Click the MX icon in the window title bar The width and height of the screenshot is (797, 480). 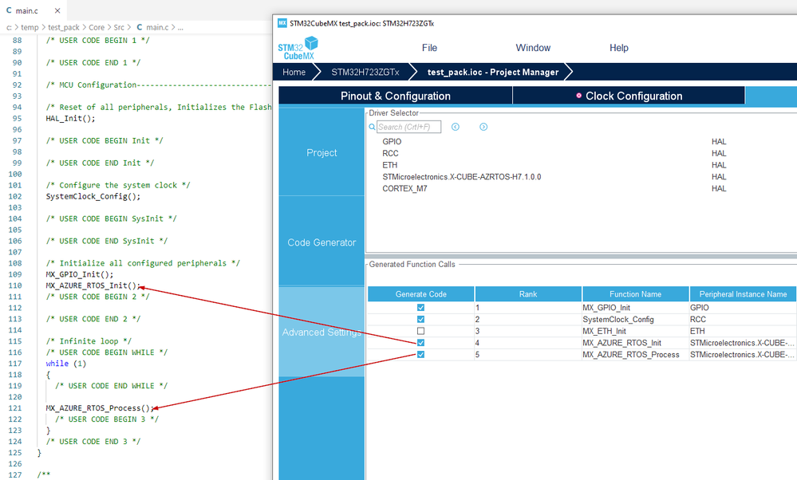(x=282, y=23)
